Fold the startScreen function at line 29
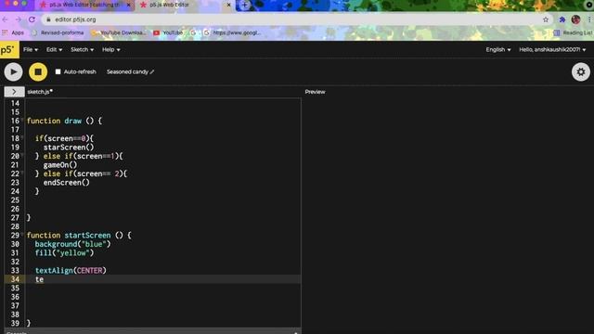The width and height of the screenshot is (594, 334). [x=22, y=234]
